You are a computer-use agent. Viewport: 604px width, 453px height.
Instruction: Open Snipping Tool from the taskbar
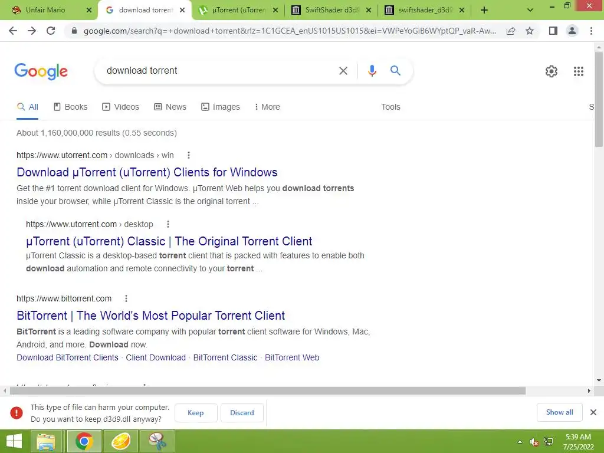(157, 441)
